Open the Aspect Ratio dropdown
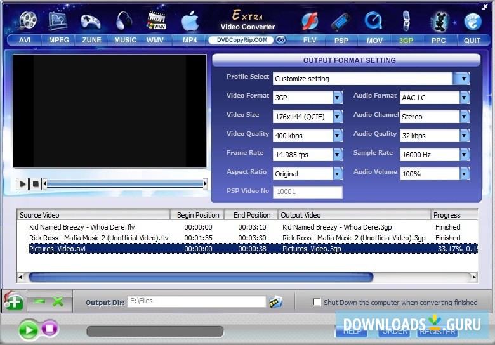This screenshot has height=345, width=495. coord(338,173)
